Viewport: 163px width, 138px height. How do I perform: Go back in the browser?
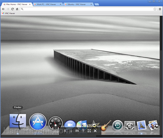[3, 9]
